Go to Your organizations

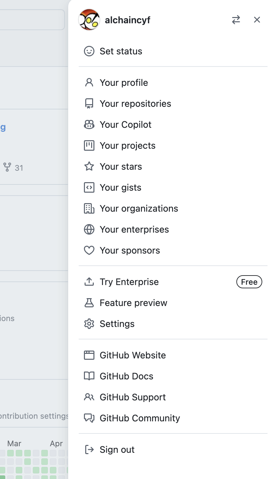coord(139,209)
